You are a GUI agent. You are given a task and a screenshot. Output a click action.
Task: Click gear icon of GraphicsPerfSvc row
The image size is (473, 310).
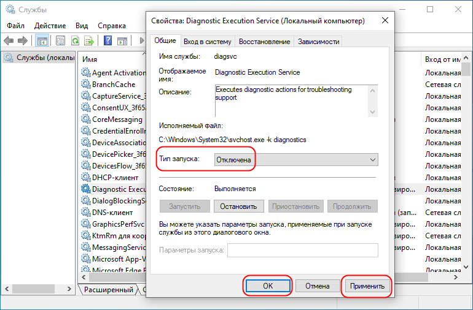click(86, 224)
